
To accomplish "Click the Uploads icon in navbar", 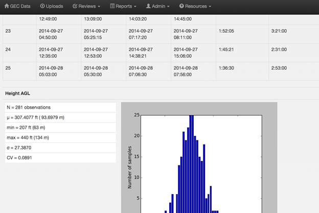I will point(42,6).
